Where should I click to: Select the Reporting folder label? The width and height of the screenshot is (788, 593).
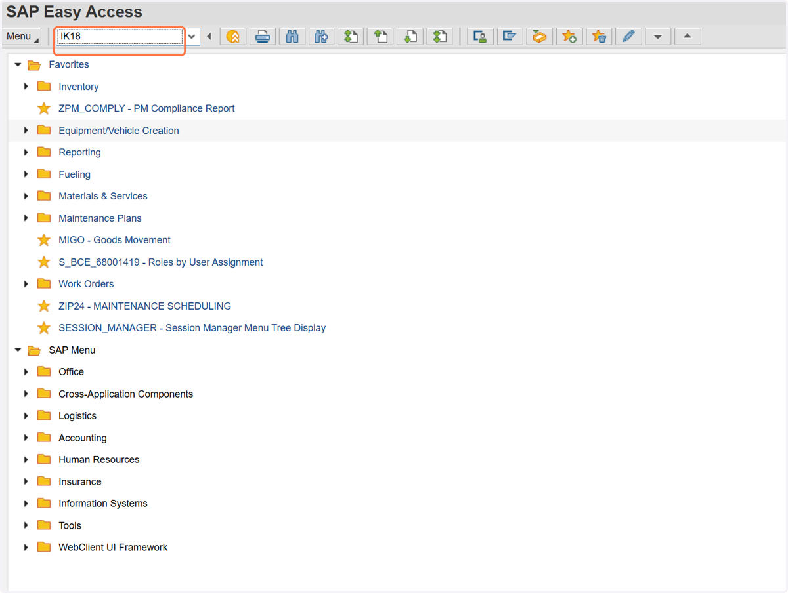(79, 152)
